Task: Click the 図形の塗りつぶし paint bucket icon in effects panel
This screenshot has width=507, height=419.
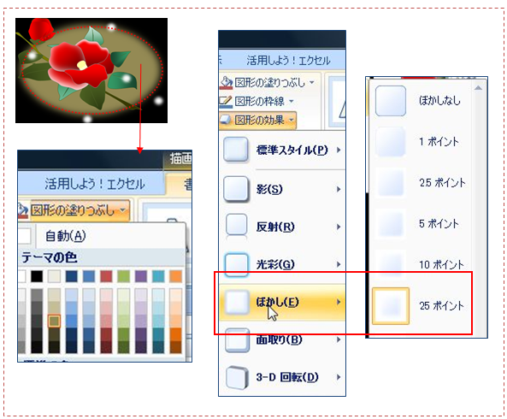Action: pos(226,82)
